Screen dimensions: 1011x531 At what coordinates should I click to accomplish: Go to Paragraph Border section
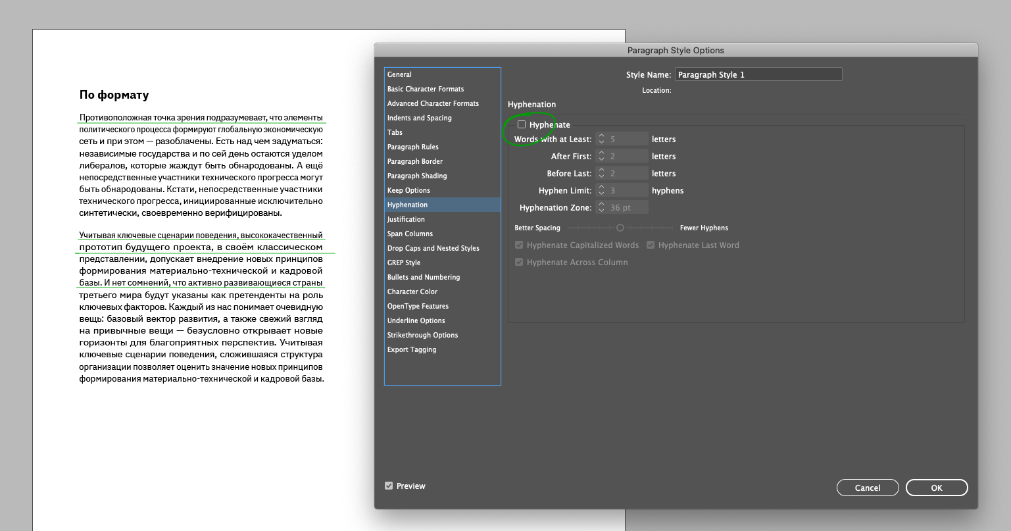[443, 161]
